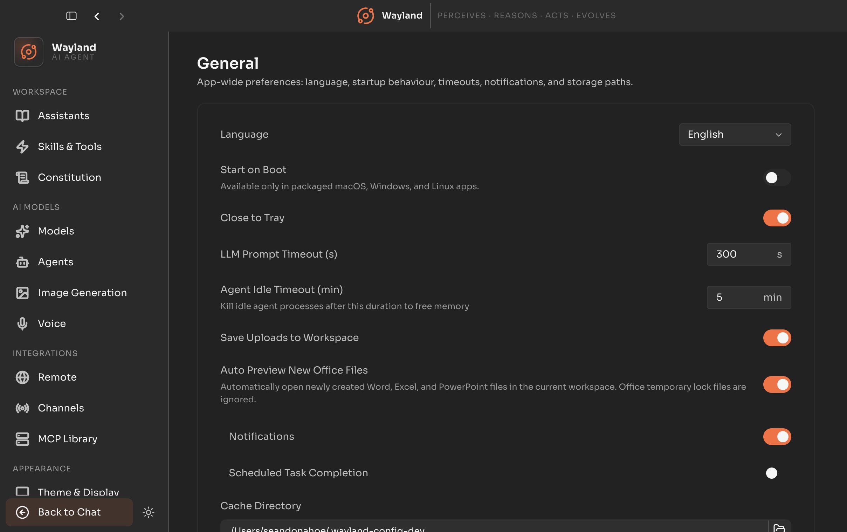Click the Models sparkle icon
Screen dimensions: 847x532
[x=22, y=231]
